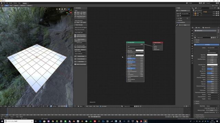This screenshot has height=123, width=220.
Task: Click the Windows taskbar search box
Action: pyautogui.click(x=19, y=121)
